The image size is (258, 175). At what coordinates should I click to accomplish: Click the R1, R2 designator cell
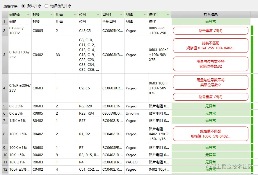90,134
